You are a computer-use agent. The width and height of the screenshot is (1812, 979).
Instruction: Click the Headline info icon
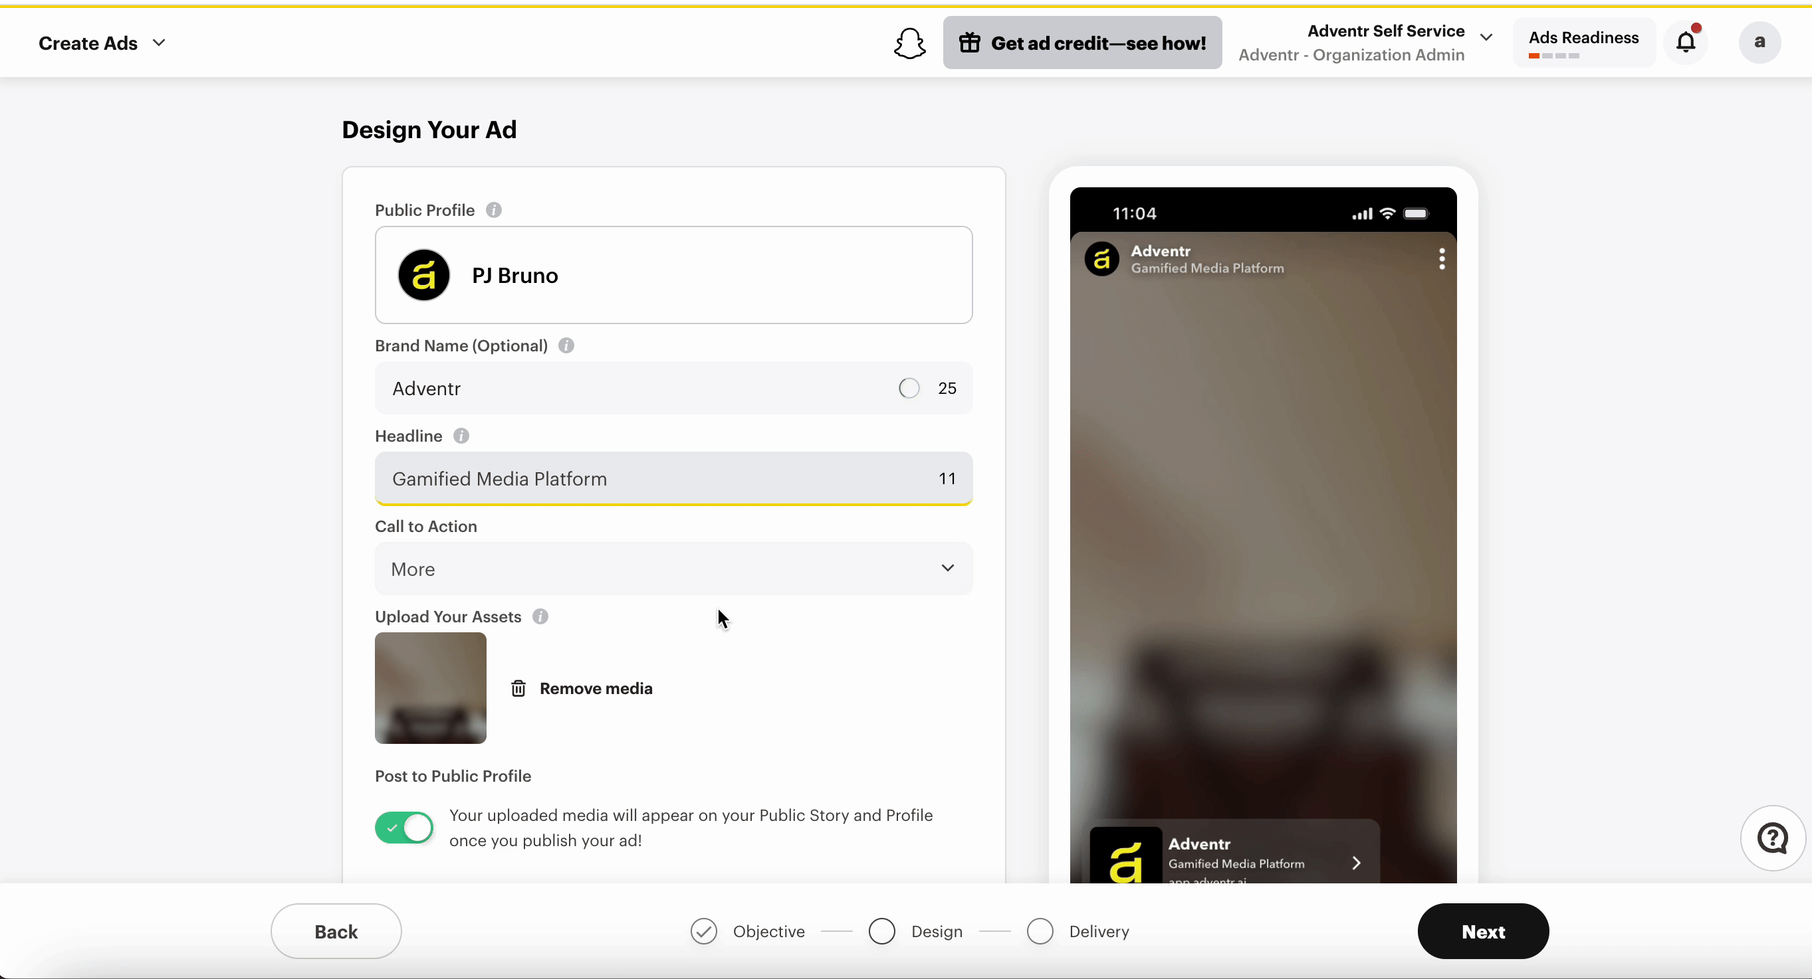click(x=461, y=436)
